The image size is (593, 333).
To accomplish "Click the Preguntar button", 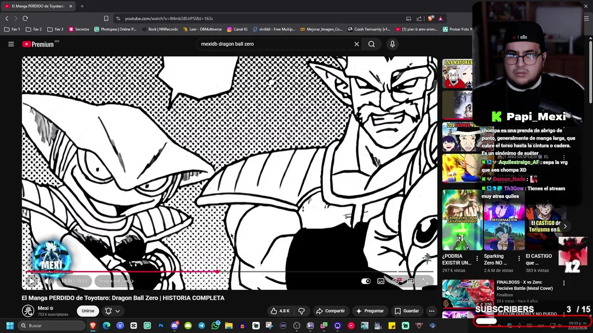I will [370, 311].
